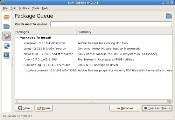The width and height of the screenshot is (175, 120).
Task: Open the Tools menu
Action: (x=36, y=8)
